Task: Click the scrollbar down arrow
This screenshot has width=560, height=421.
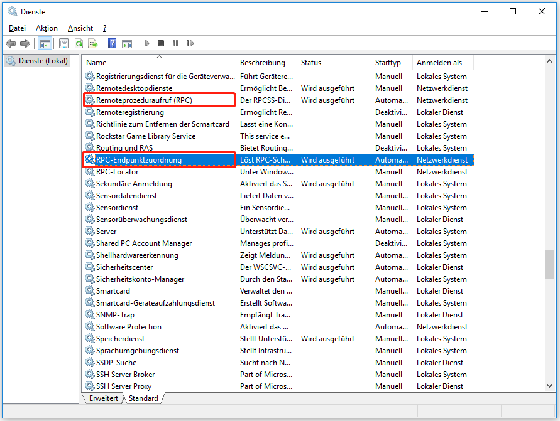Action: pyautogui.click(x=550, y=386)
